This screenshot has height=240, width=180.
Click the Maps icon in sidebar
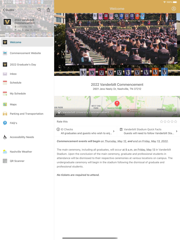[5, 104]
